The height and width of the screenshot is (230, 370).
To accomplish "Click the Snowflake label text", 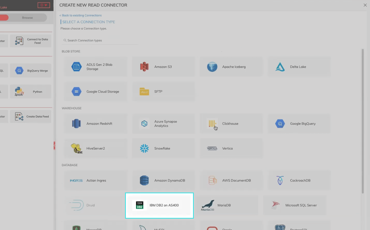I will click(x=162, y=148).
